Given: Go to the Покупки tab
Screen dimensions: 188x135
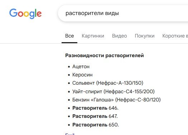Looking at the screenshot, I should pos(145,36).
